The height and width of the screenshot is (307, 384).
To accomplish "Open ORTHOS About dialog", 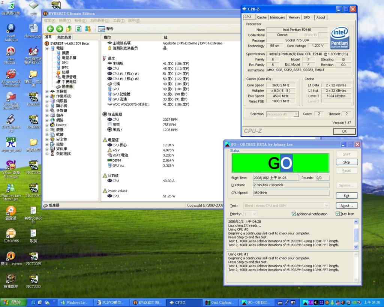I will click(x=346, y=206).
